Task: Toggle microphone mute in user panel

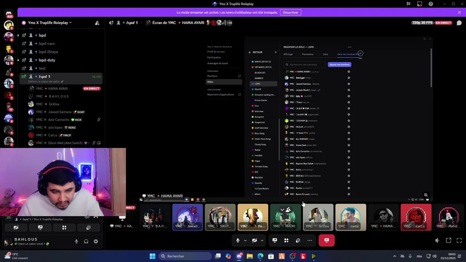Action: [x=76, y=241]
